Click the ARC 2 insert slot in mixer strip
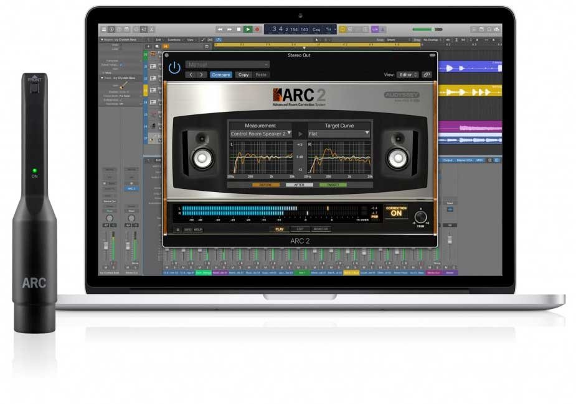Viewport: 576px width, 404px height. [x=131, y=188]
